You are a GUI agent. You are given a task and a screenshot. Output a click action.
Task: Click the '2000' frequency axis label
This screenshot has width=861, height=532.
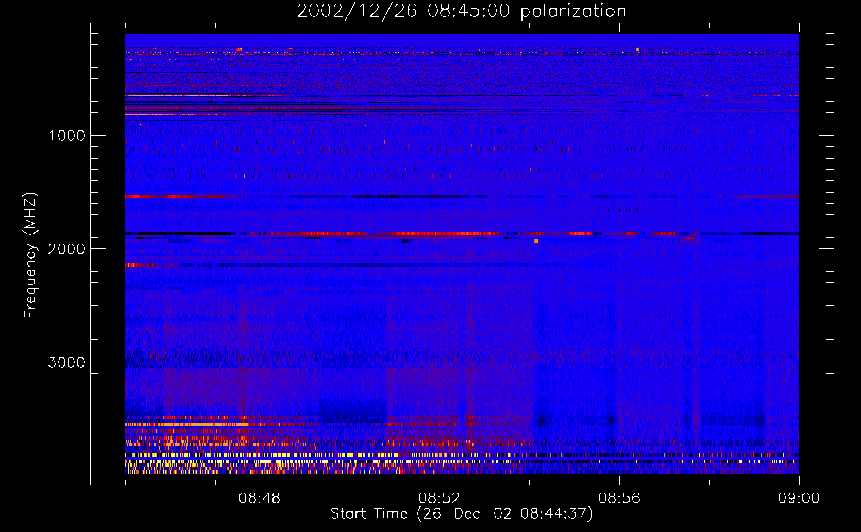point(67,249)
